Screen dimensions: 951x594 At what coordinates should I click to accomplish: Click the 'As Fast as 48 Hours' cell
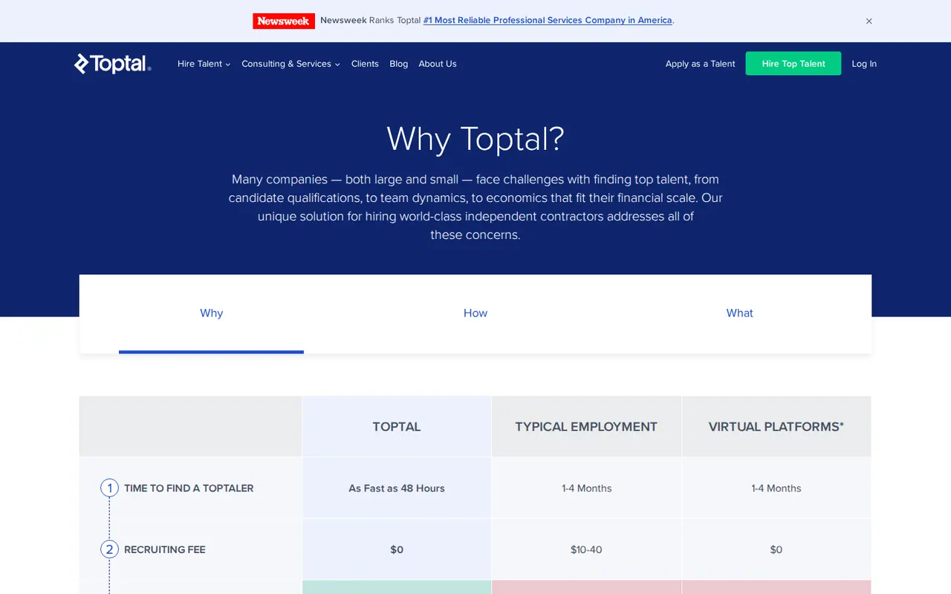click(397, 488)
